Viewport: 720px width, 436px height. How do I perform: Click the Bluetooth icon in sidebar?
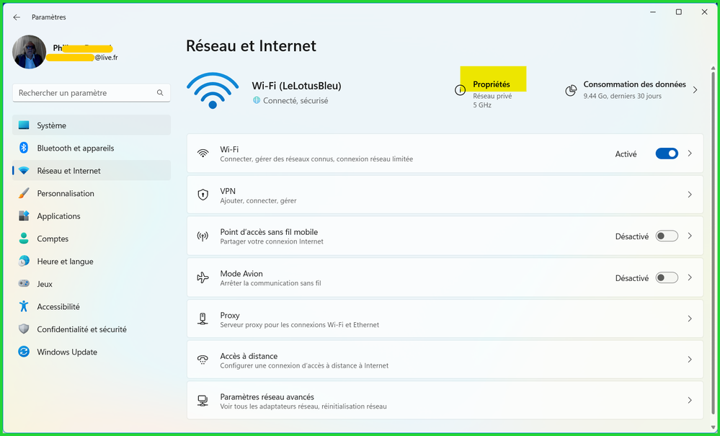pos(24,148)
